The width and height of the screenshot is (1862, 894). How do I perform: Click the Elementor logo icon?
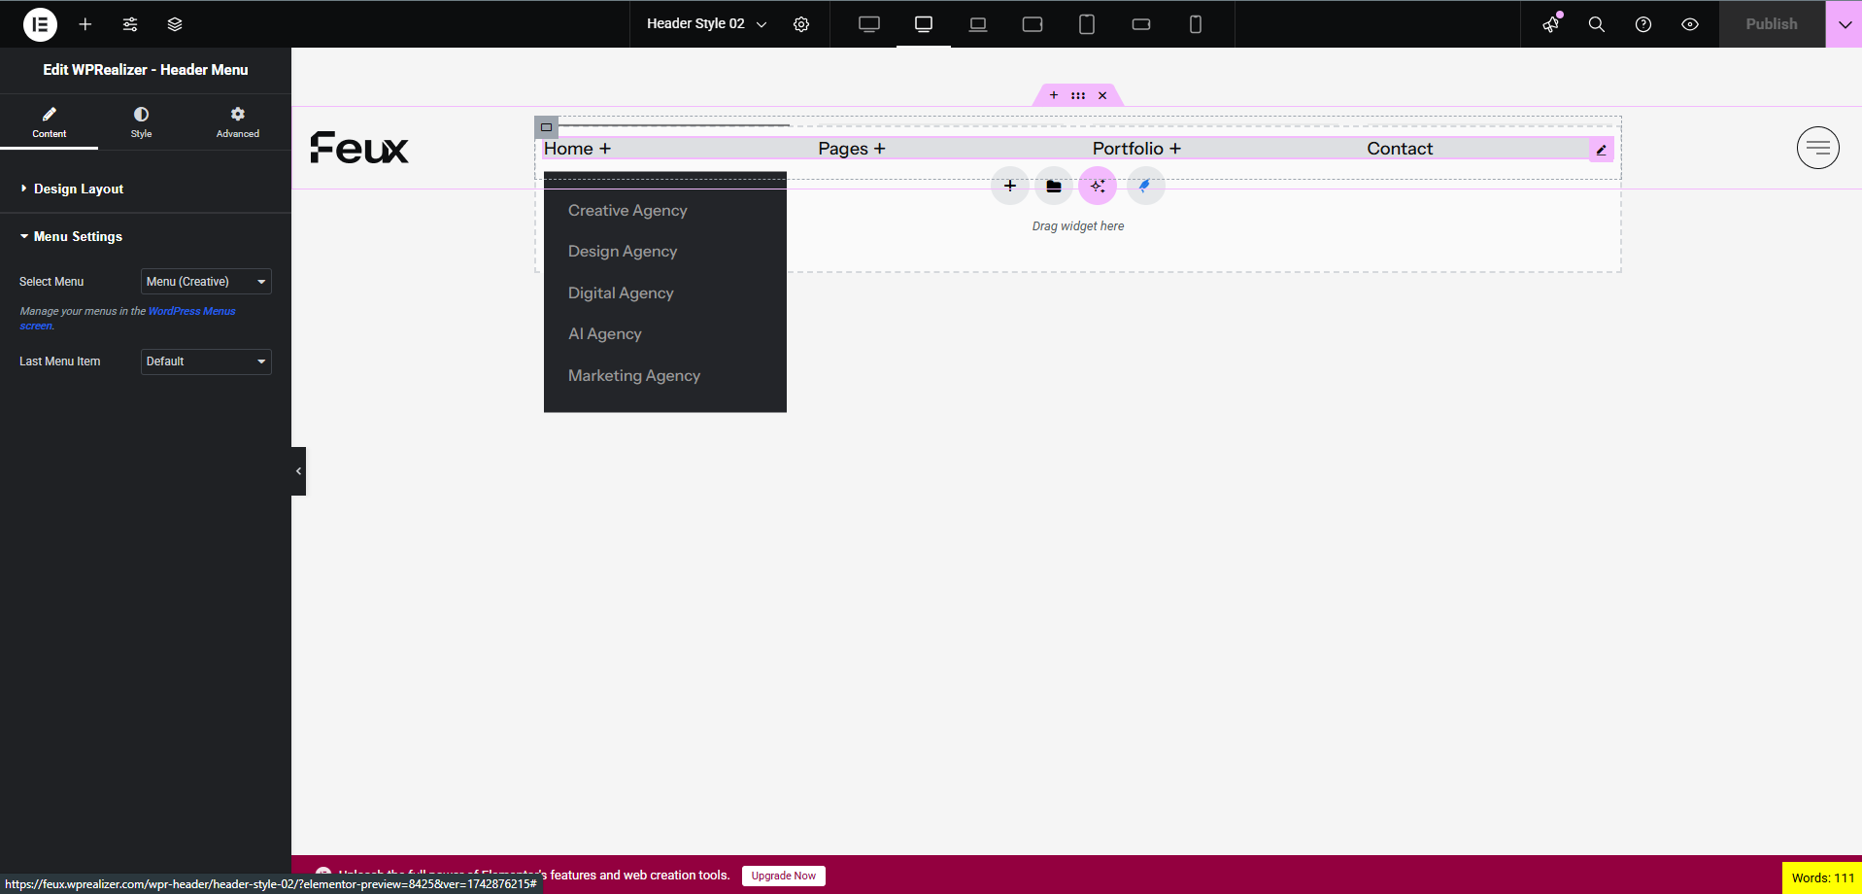pyautogui.click(x=40, y=24)
